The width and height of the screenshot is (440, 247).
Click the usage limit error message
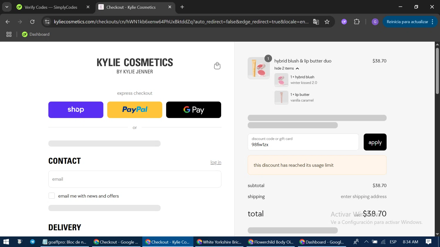click(317, 165)
